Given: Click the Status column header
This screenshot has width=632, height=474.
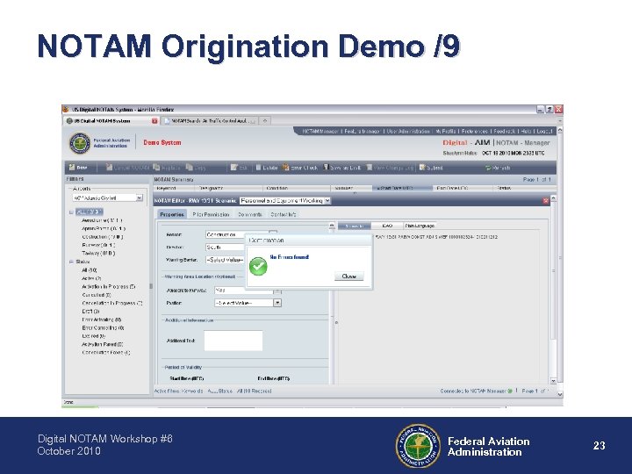Looking at the screenshot, I should pos(524,188).
